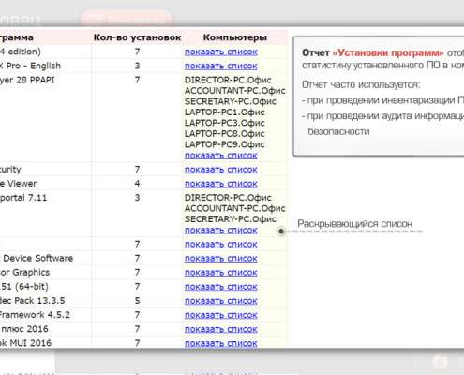This screenshot has width=464, height=375.
Task: Click the blurred red button above the table
Action: tap(127, 18)
